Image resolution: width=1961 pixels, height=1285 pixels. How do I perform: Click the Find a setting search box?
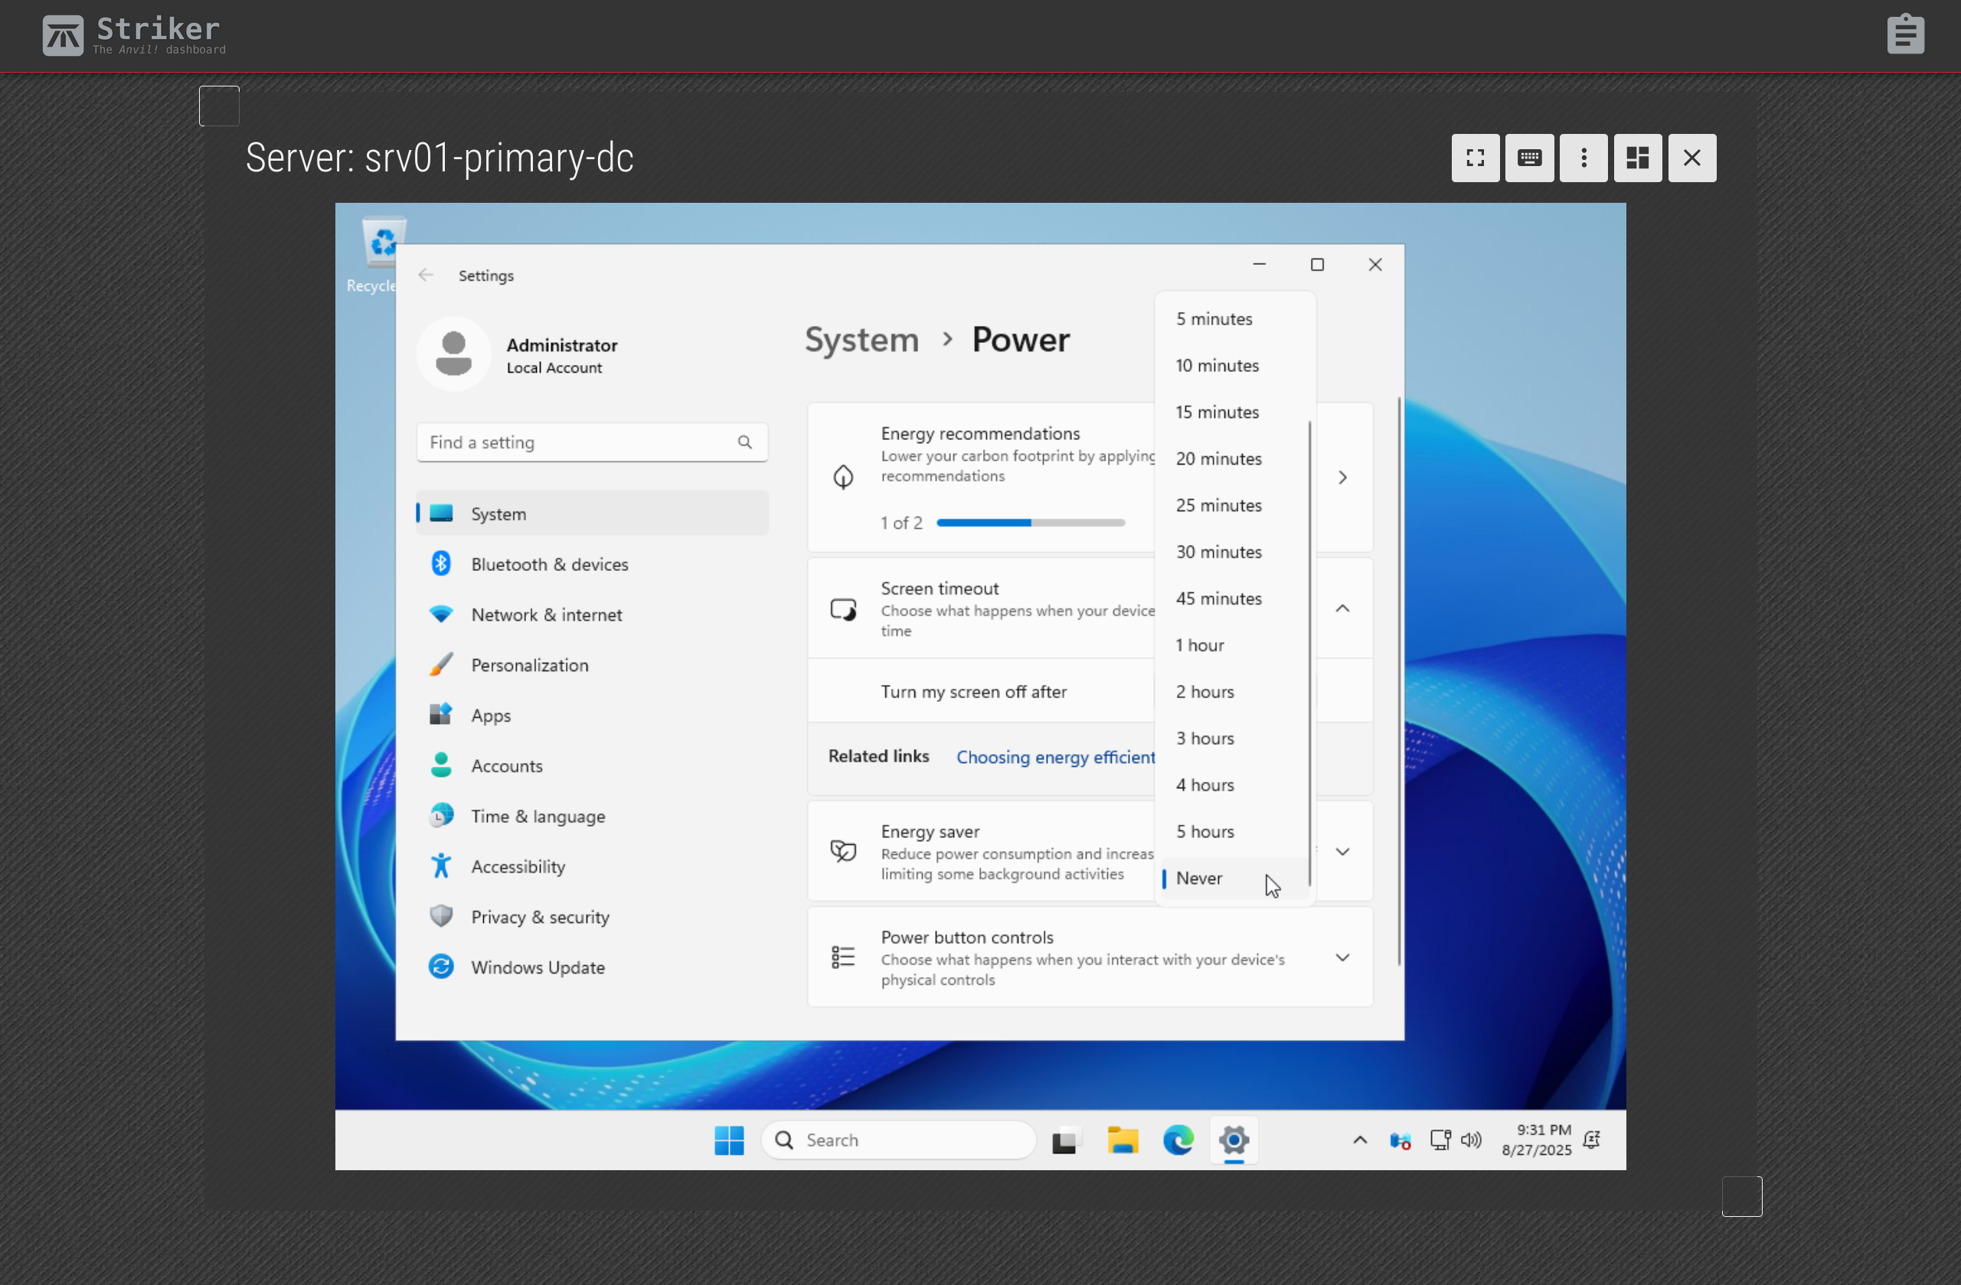(x=592, y=442)
